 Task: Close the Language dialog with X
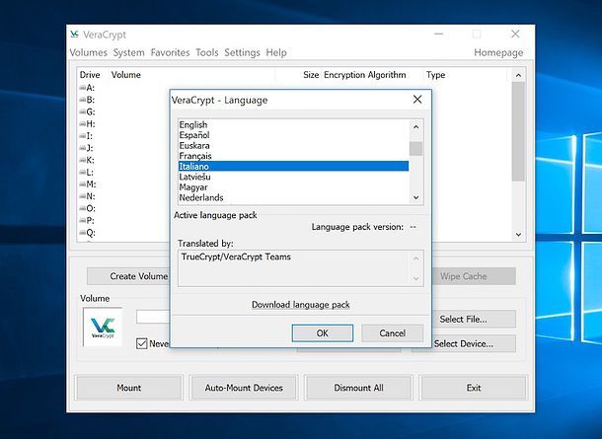[x=417, y=100]
